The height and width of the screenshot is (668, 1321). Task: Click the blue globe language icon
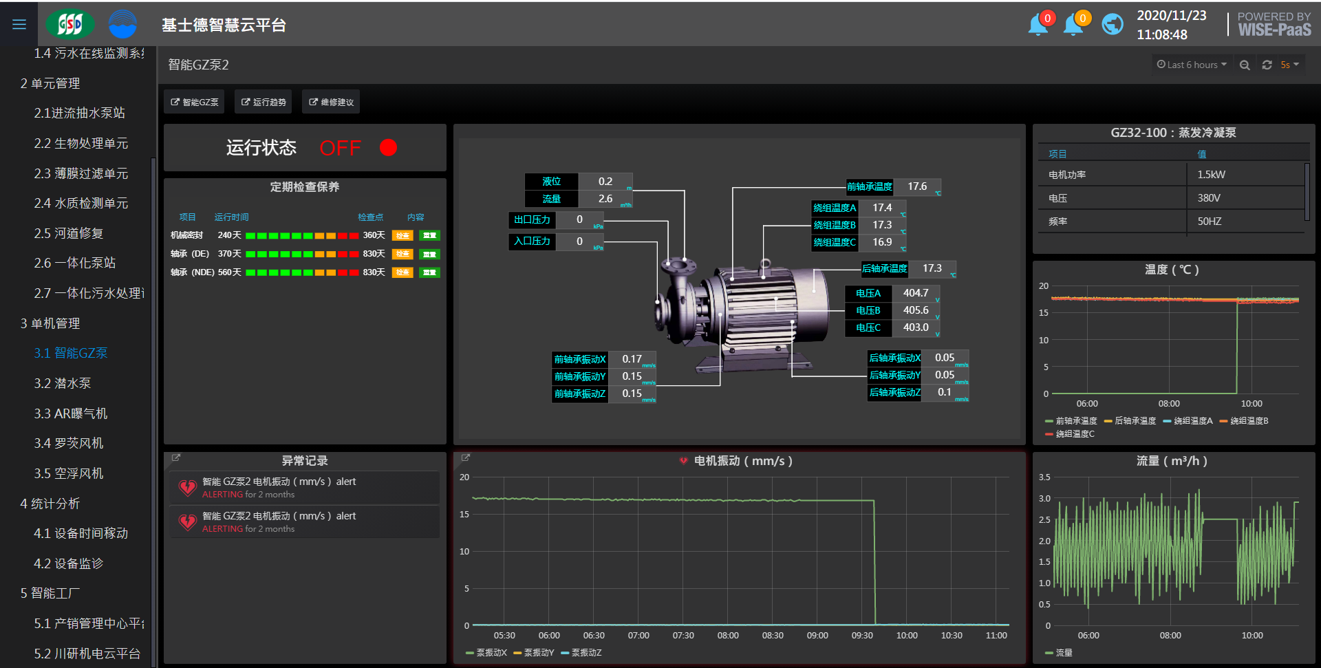click(1112, 25)
